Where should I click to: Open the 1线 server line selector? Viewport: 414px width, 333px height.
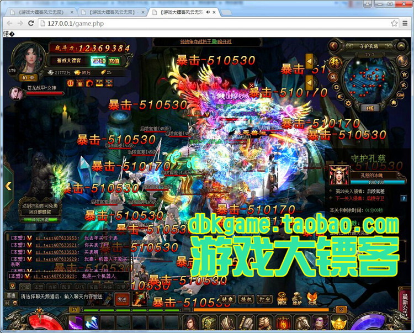(x=369, y=108)
